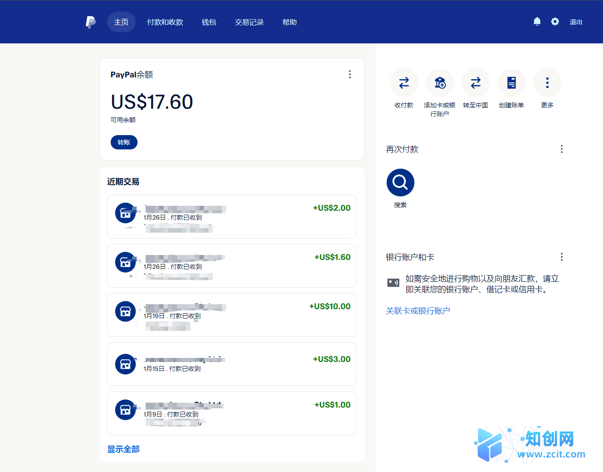Click the 转账 button
This screenshot has height=472, width=603.
point(124,142)
